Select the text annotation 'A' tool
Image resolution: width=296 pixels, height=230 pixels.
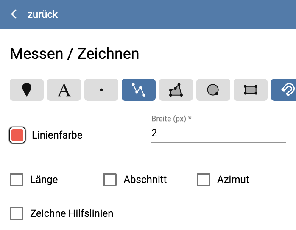tap(64, 90)
